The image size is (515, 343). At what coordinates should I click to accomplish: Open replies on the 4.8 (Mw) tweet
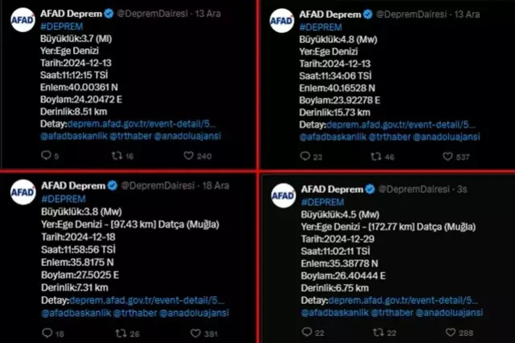coord(306,156)
